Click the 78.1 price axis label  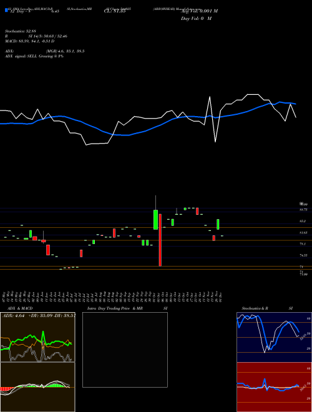pos(303,244)
